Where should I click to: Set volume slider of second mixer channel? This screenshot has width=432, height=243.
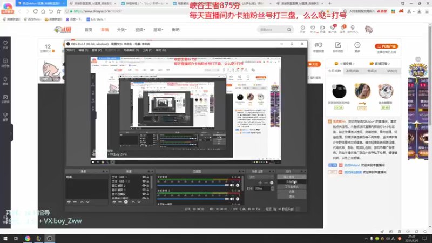click(193, 199)
